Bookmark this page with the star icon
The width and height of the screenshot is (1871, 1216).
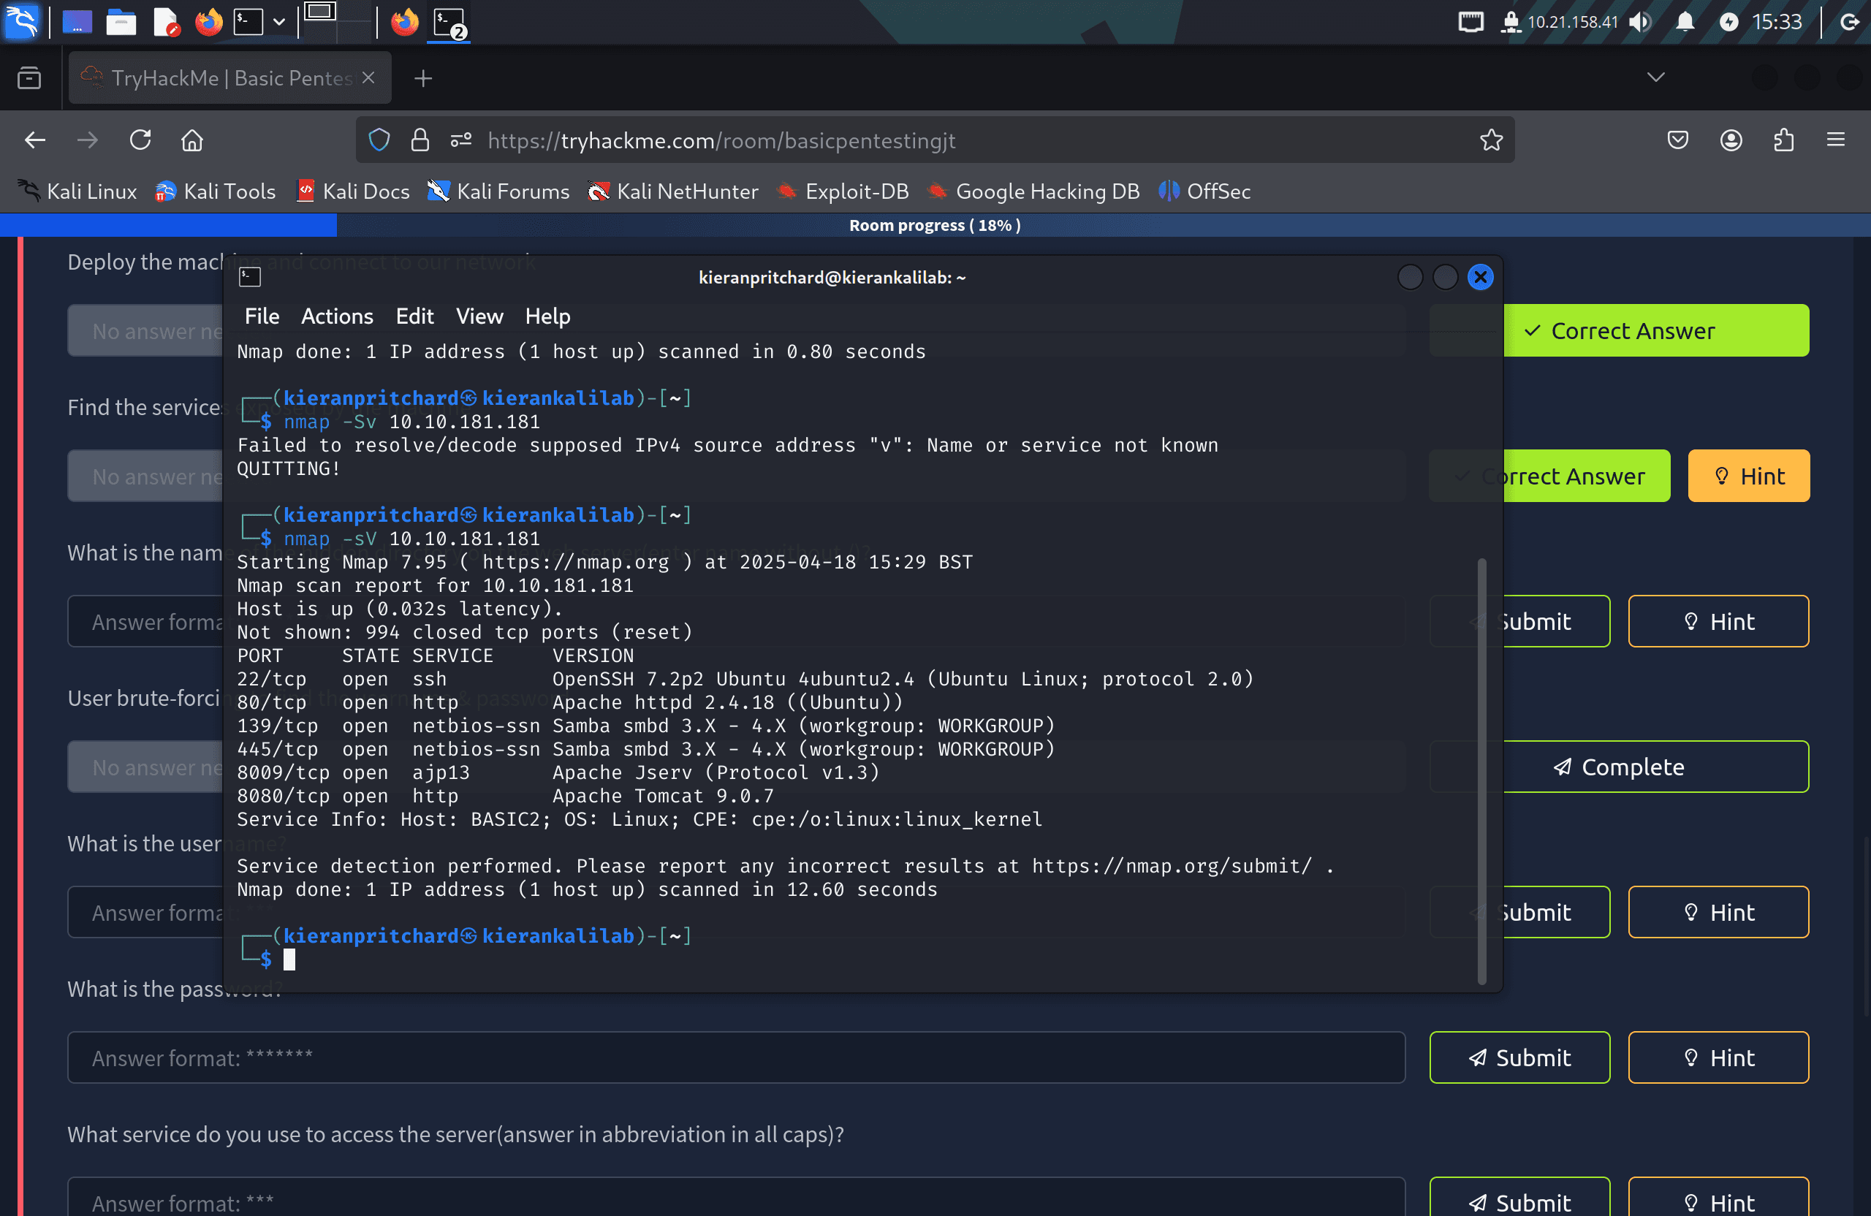tap(1490, 141)
